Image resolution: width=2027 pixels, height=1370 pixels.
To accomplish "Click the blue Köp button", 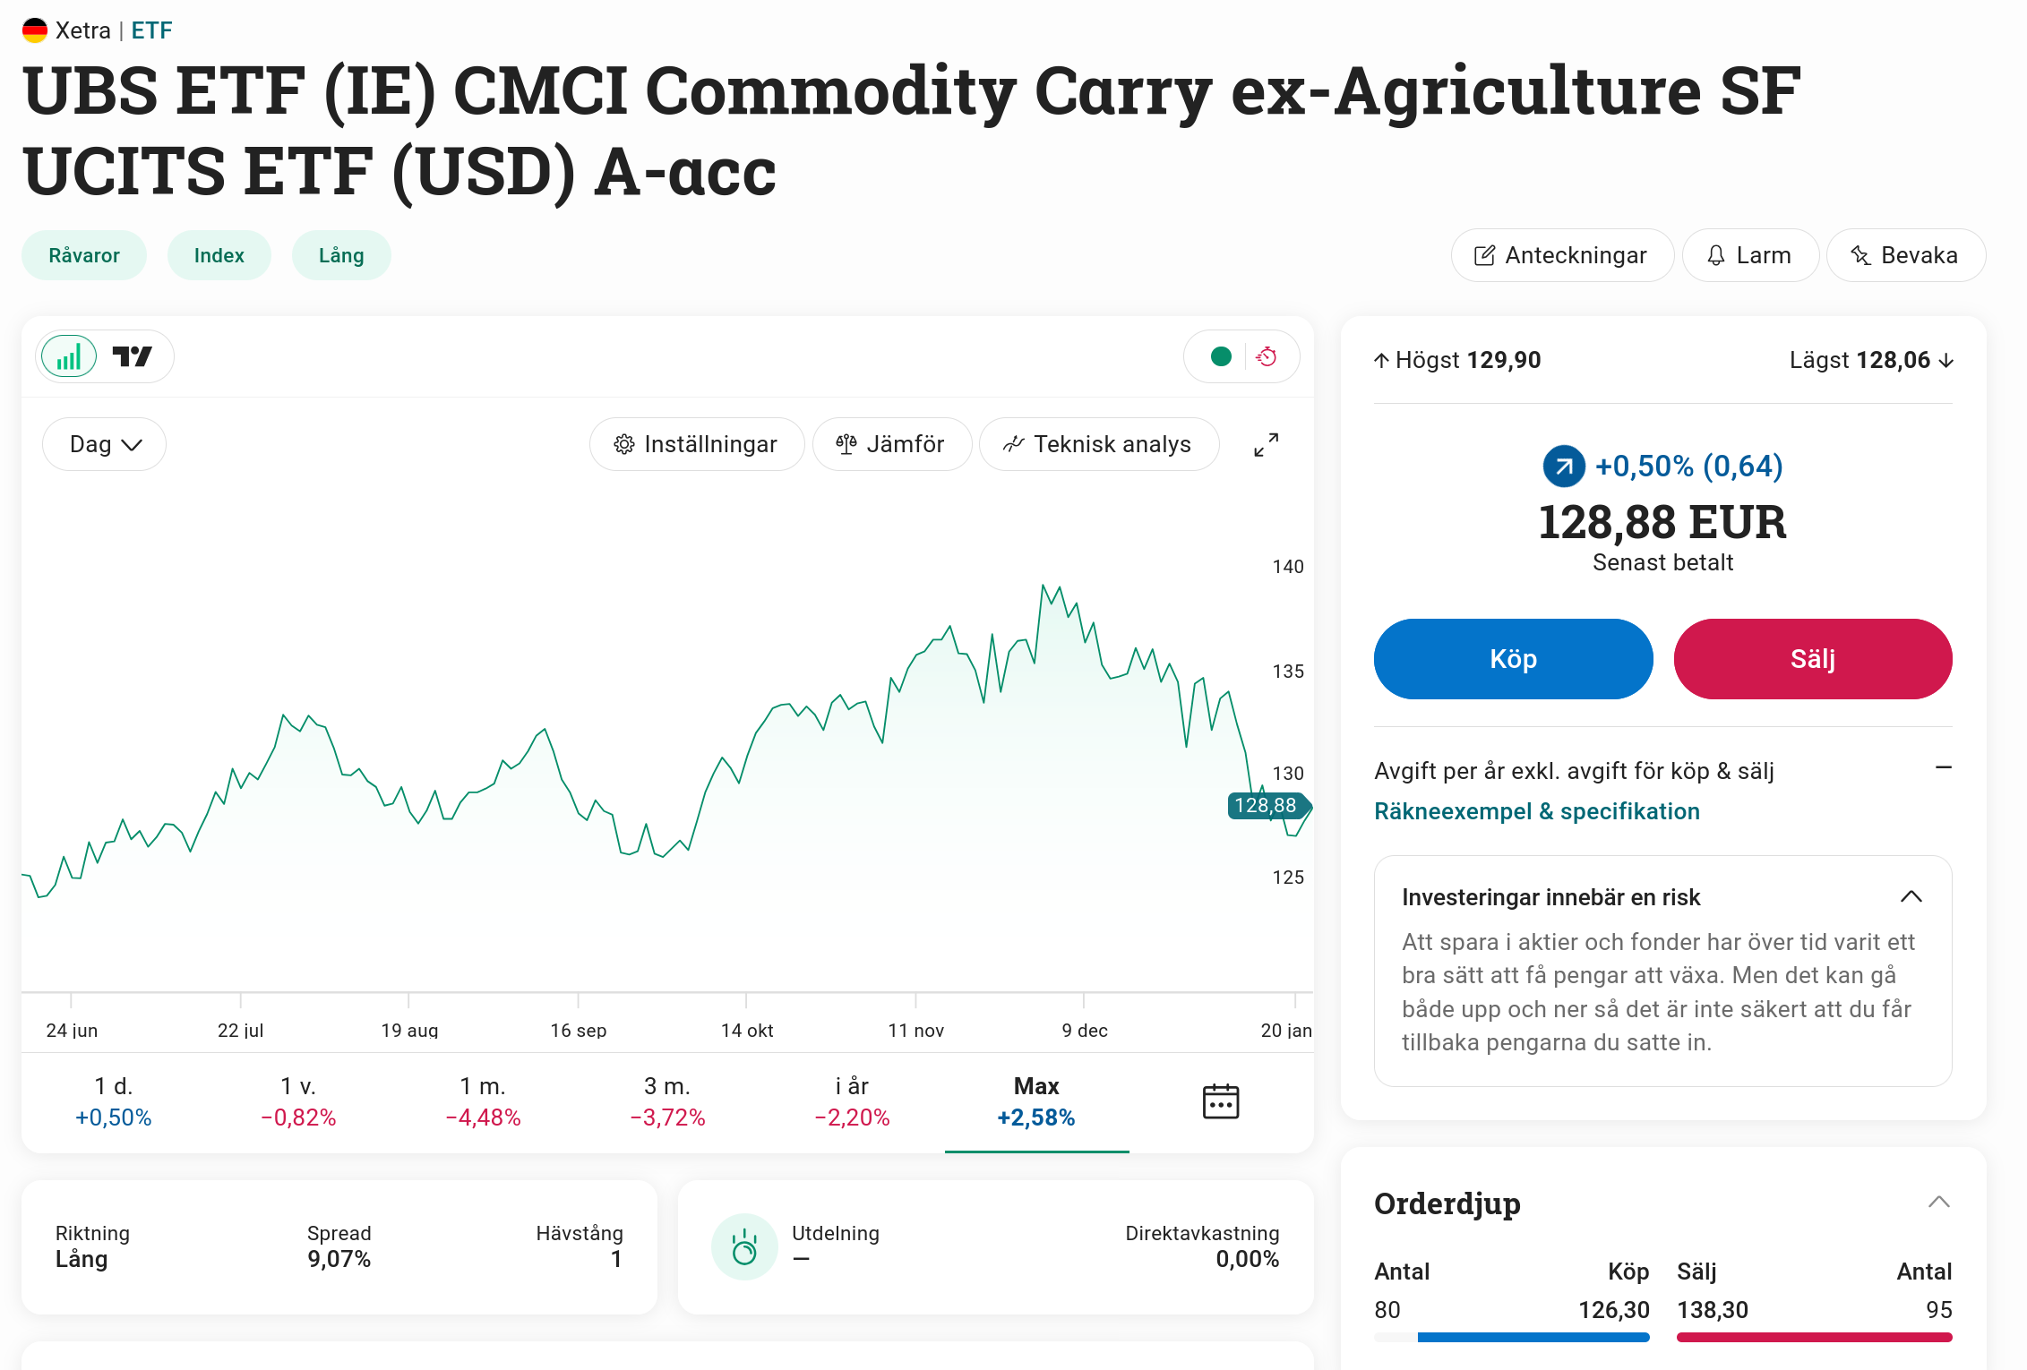I will point(1513,659).
